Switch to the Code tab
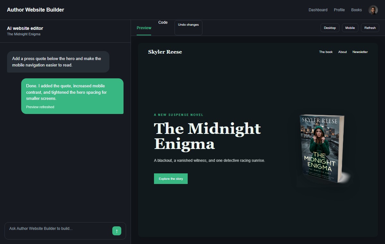This screenshot has width=385, height=244. point(163,22)
